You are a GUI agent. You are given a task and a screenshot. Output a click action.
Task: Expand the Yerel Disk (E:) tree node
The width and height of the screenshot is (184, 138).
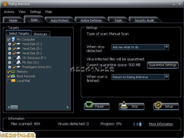pyautogui.click(x=9, y=53)
